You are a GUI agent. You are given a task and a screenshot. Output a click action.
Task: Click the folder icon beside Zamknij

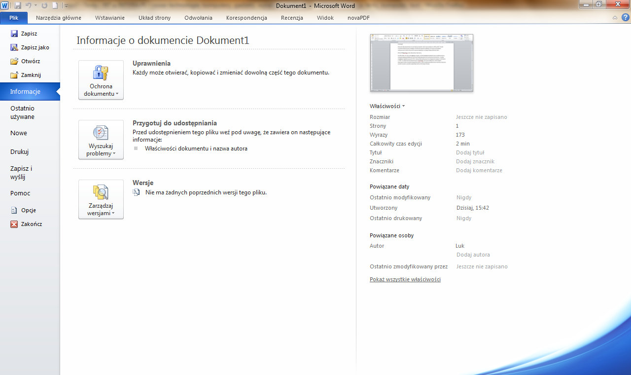click(14, 75)
